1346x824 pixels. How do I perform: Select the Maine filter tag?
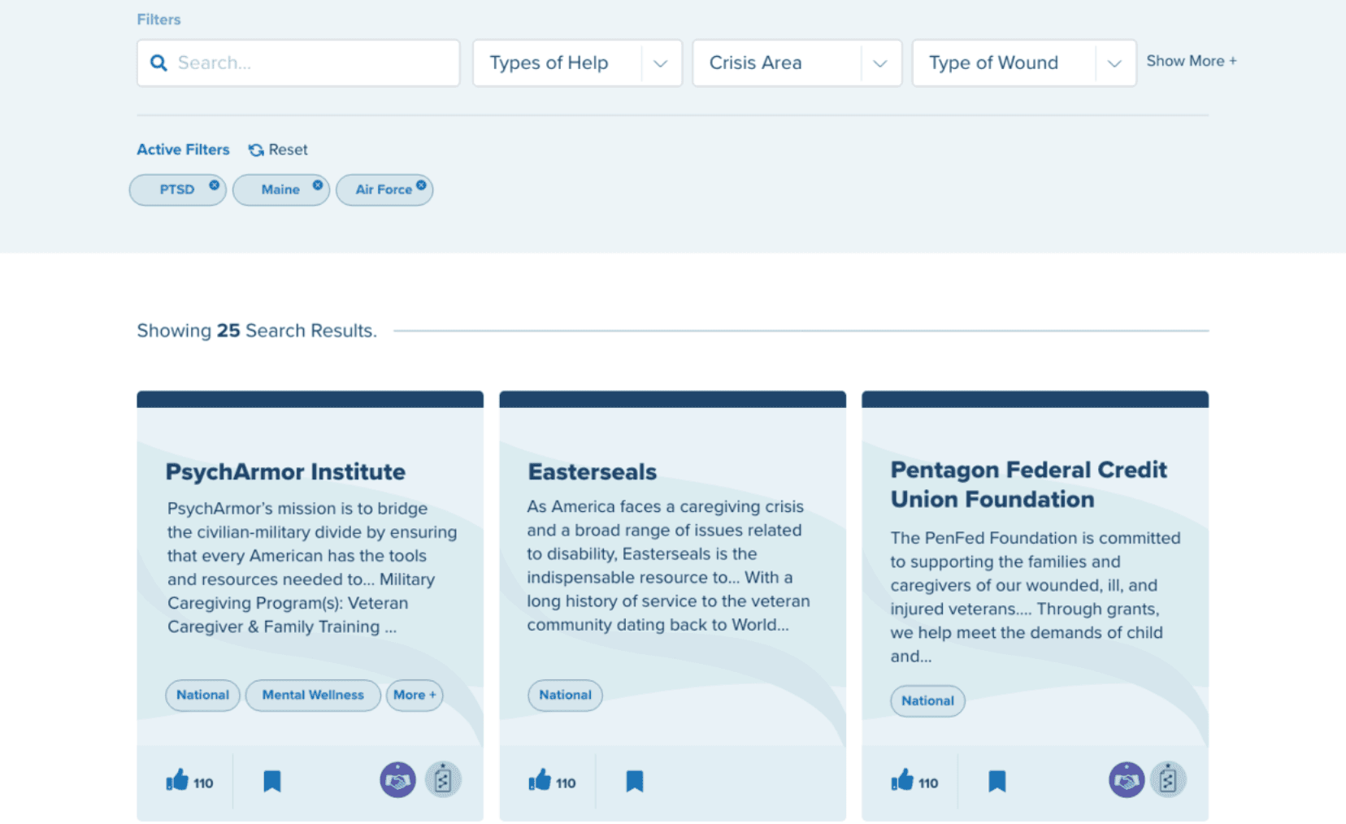[x=280, y=189]
